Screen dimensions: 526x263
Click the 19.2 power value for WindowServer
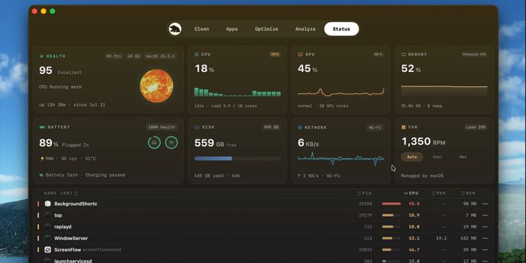coord(441,238)
